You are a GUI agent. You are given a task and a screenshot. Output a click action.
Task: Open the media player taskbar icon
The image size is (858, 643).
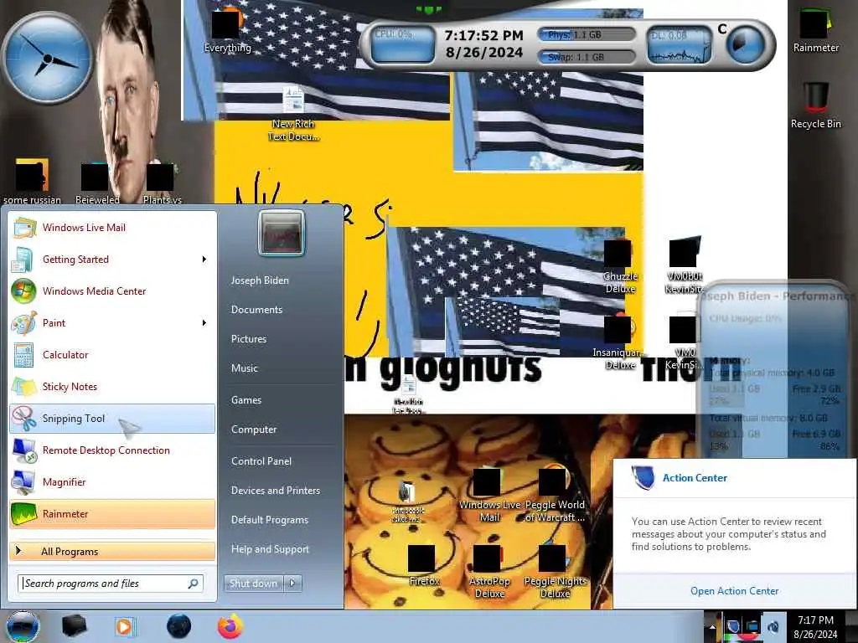point(126,626)
